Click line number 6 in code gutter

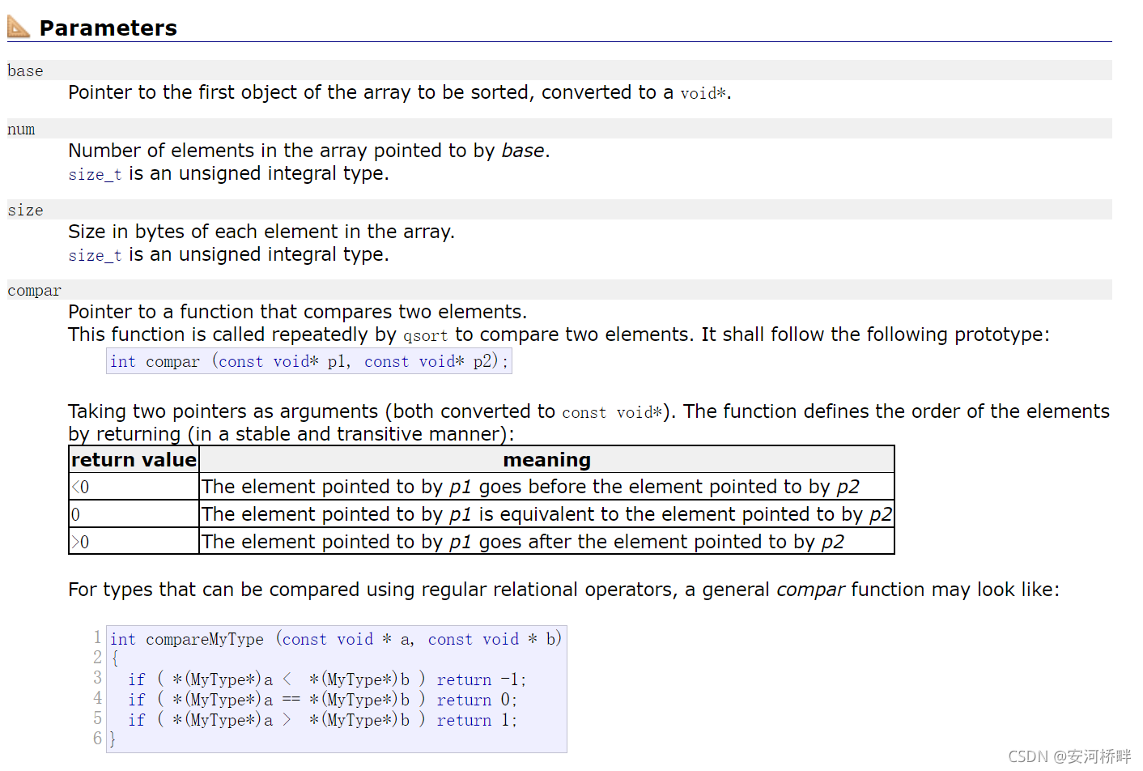pyautogui.click(x=97, y=739)
